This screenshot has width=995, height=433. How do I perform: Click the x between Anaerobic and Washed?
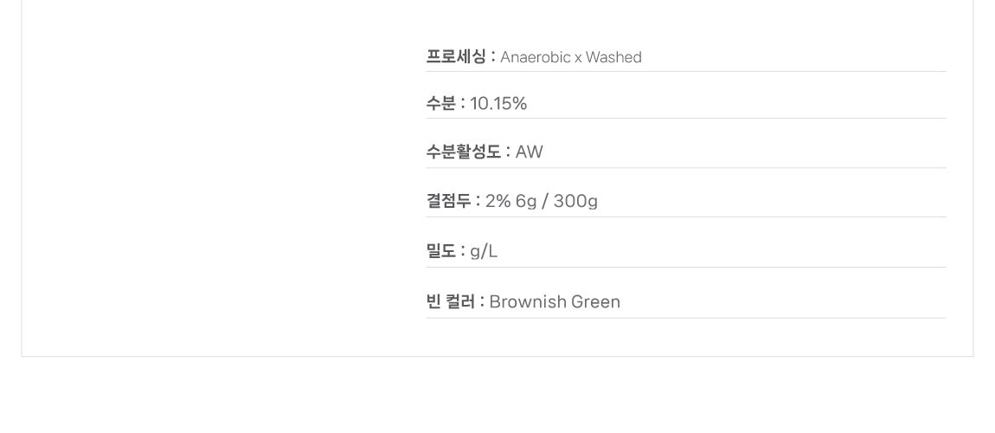pyautogui.click(x=578, y=58)
